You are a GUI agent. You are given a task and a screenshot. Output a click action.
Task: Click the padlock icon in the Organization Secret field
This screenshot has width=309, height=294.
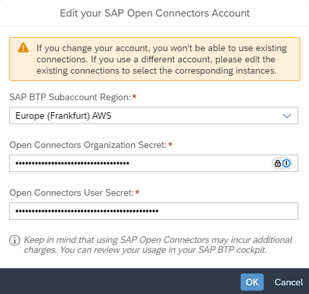[x=278, y=163]
